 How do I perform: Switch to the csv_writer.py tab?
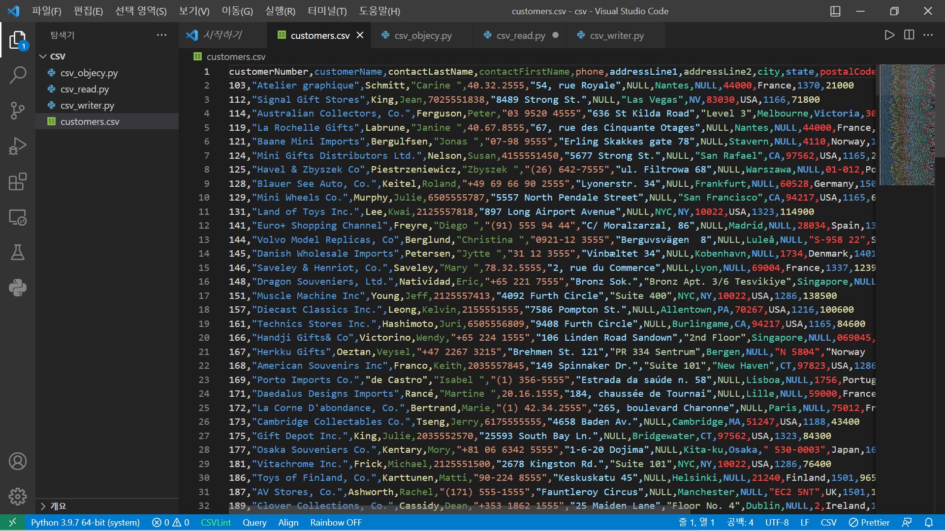tap(616, 35)
